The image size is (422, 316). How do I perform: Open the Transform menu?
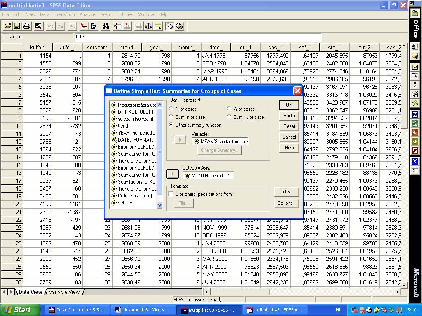point(65,14)
